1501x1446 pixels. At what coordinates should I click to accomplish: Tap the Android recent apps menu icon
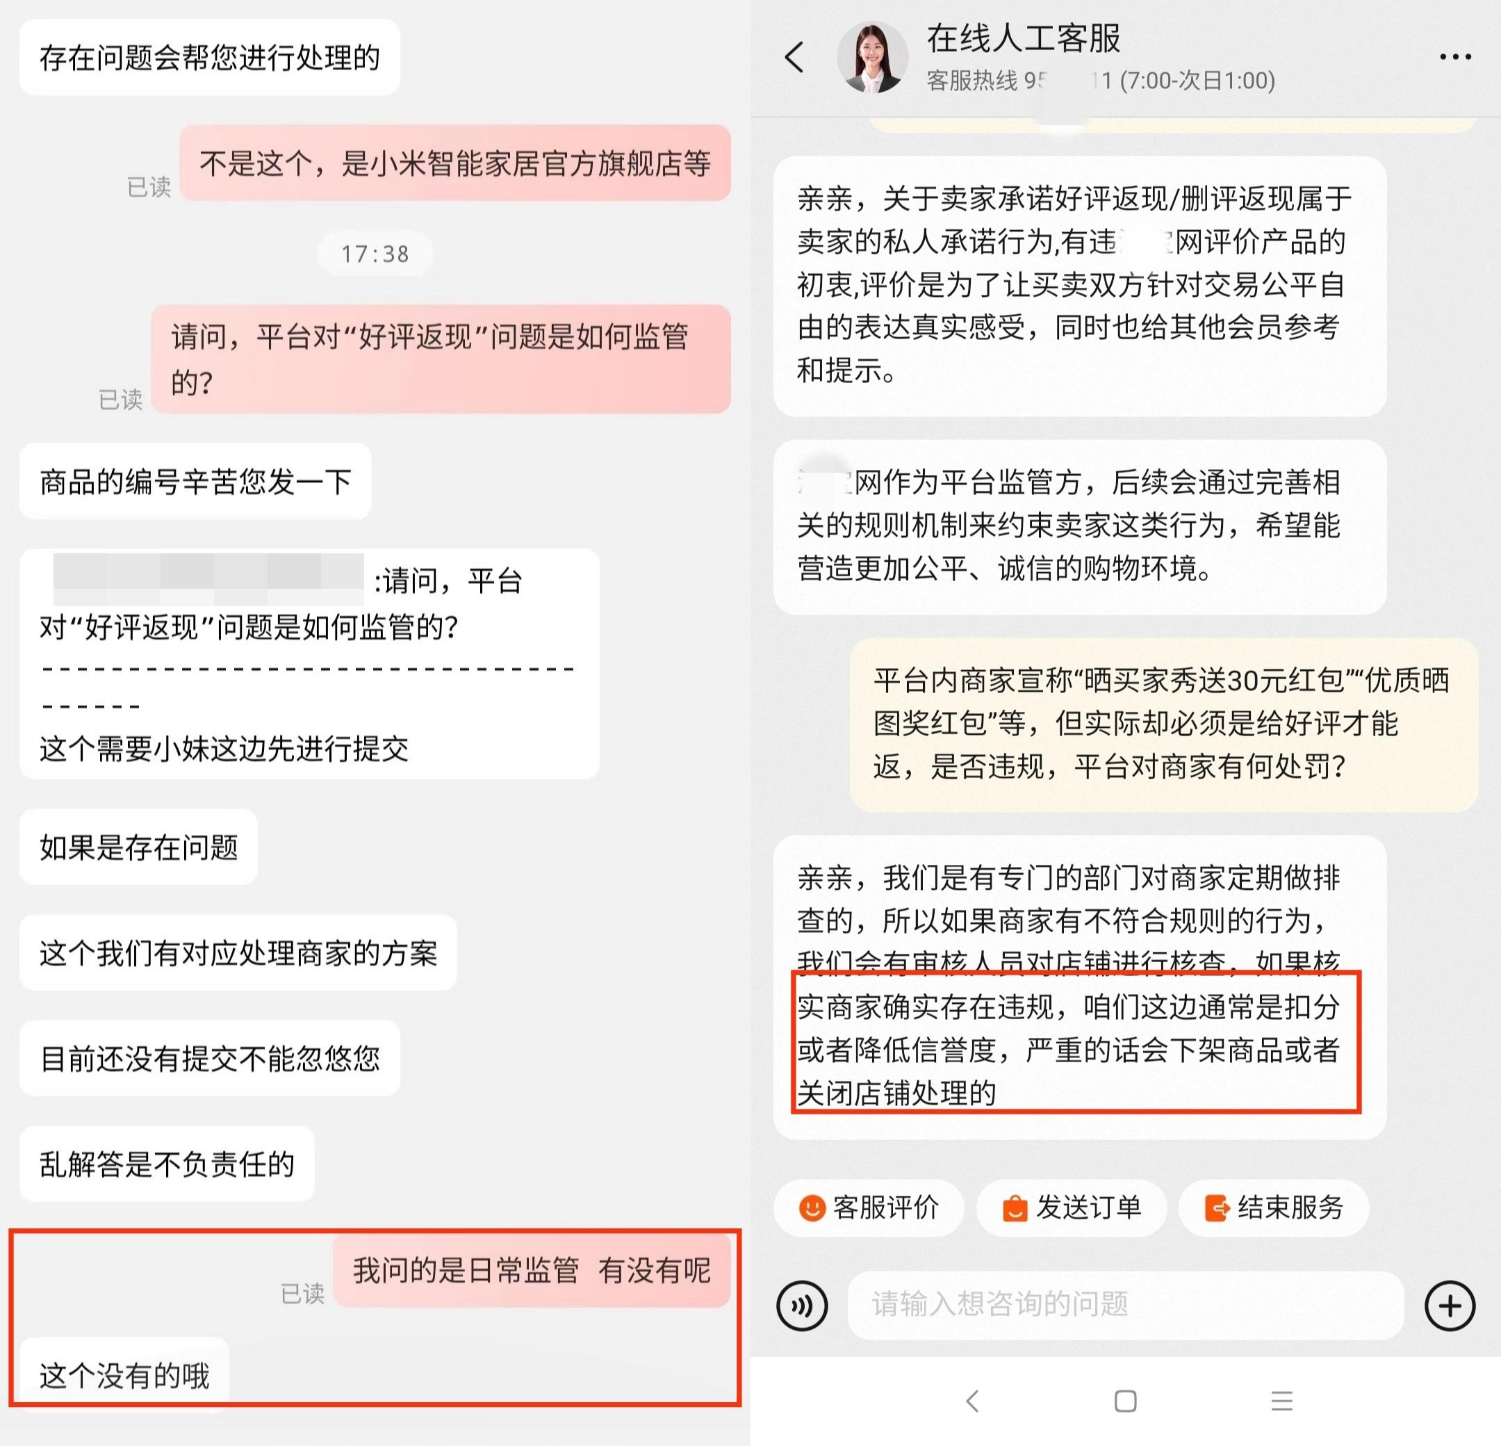(1282, 1401)
